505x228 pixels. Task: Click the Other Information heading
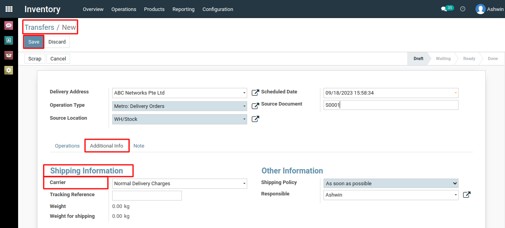[292, 171]
